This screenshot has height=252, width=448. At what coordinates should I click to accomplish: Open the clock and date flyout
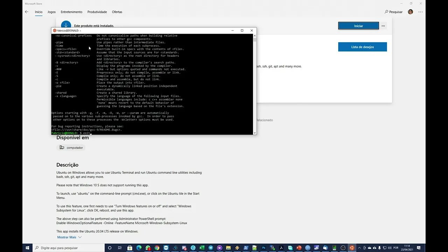(406, 248)
